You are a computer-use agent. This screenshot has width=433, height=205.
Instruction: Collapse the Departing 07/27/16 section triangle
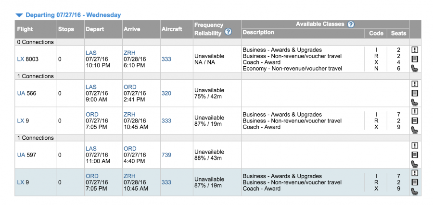(19, 15)
